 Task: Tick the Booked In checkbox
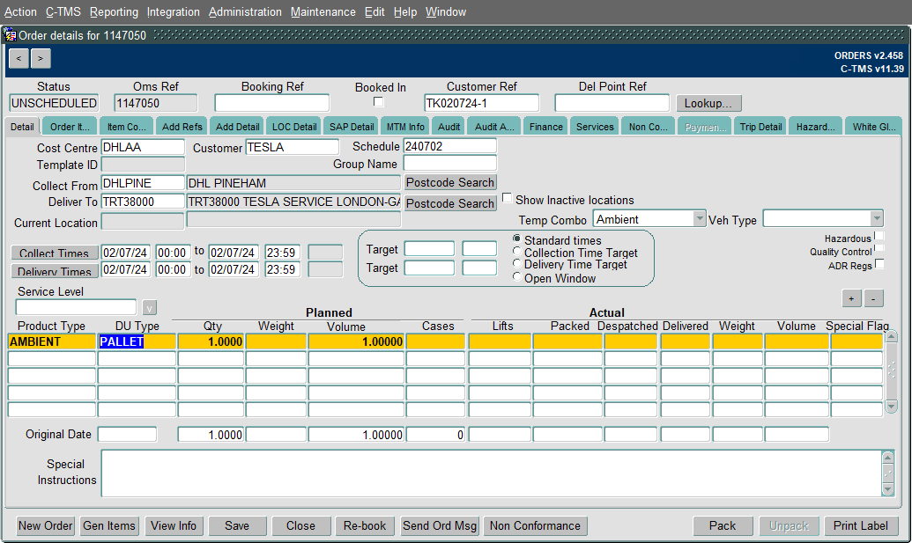379,102
